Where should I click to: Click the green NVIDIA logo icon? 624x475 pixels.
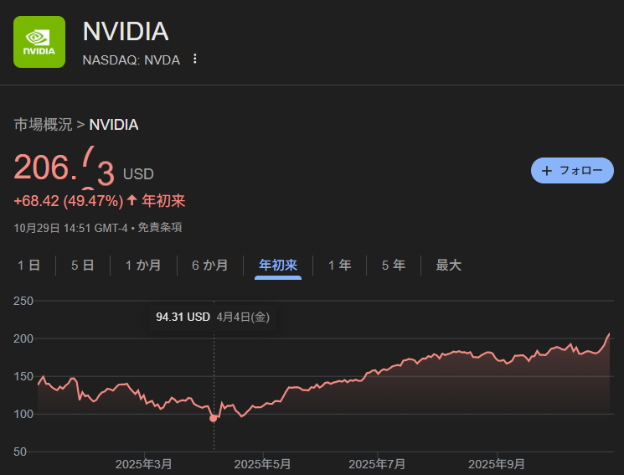(39, 42)
